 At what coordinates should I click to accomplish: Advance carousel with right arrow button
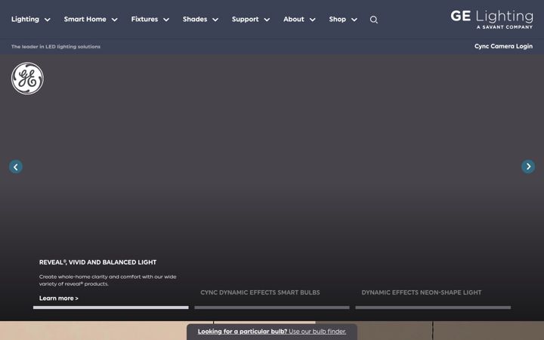click(x=528, y=167)
